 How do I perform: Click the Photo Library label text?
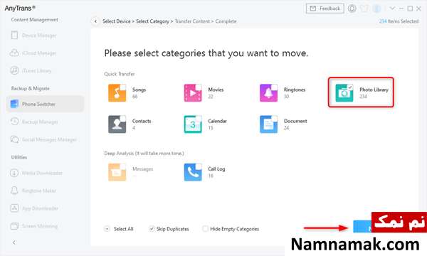coord(374,90)
